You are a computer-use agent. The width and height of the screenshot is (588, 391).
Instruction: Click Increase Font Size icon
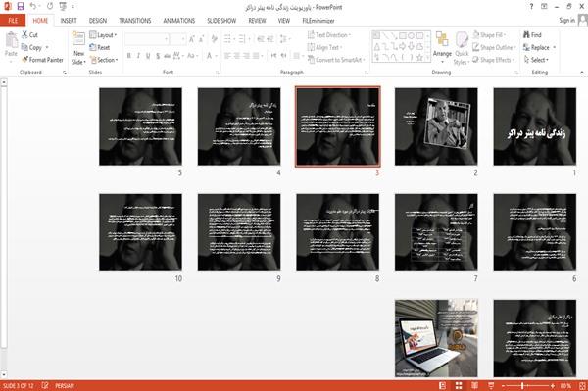coord(192,38)
